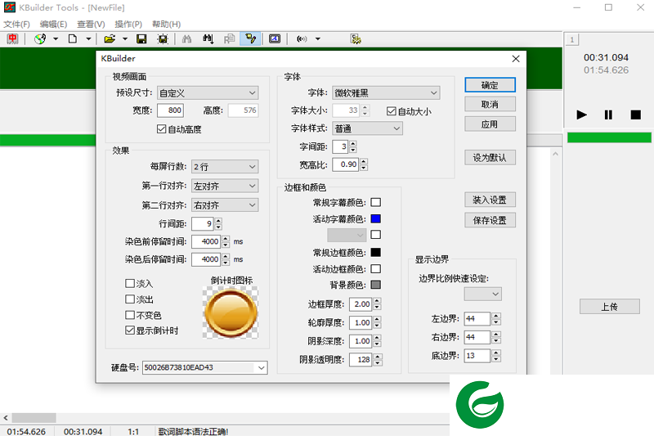
Task: Open the 边界比例快速设定 dropdown
Action: [x=482, y=294]
